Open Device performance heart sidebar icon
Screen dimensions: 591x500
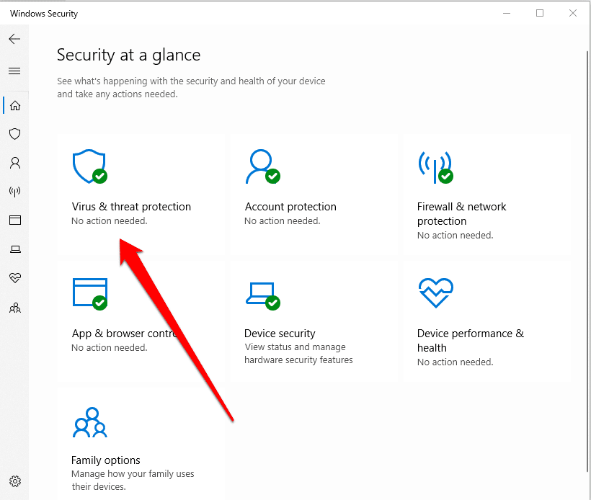[x=14, y=278]
